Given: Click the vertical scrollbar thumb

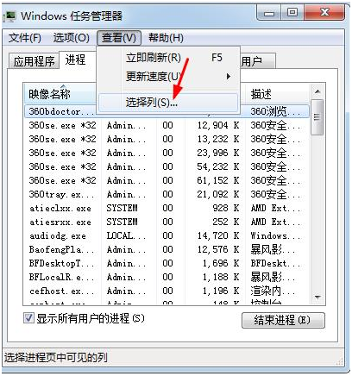Looking at the screenshot, I should (x=317, y=117).
